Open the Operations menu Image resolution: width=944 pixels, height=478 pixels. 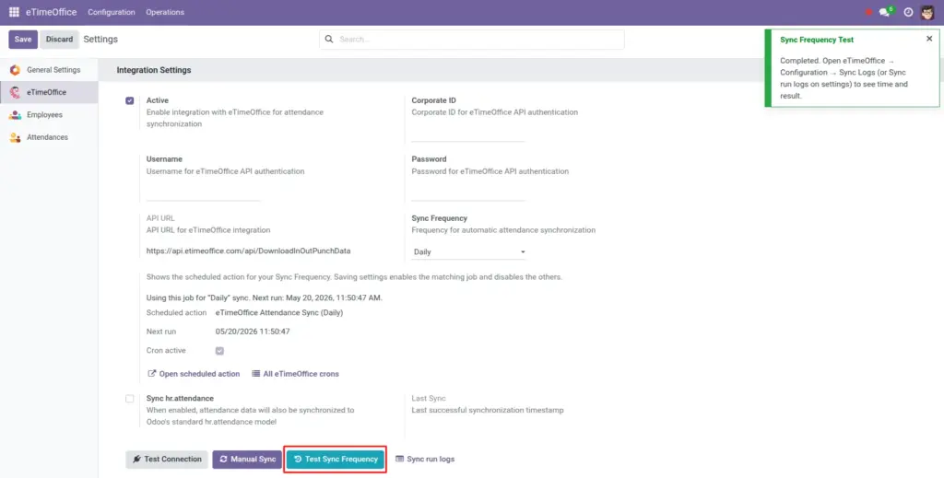pos(165,12)
